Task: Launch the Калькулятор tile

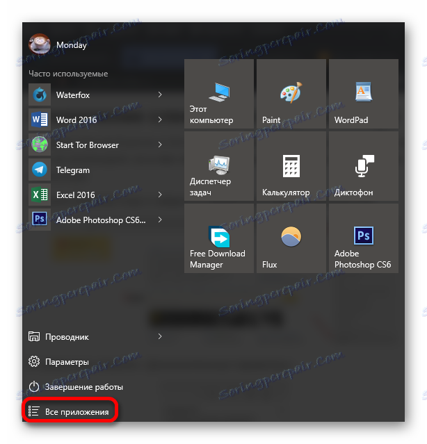Action: click(291, 166)
